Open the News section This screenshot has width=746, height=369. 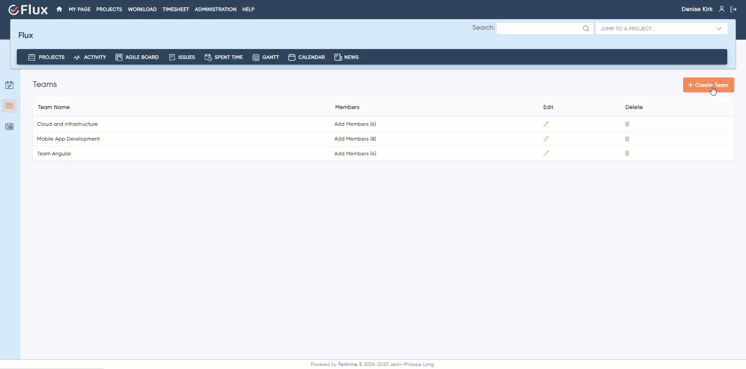[x=346, y=57]
